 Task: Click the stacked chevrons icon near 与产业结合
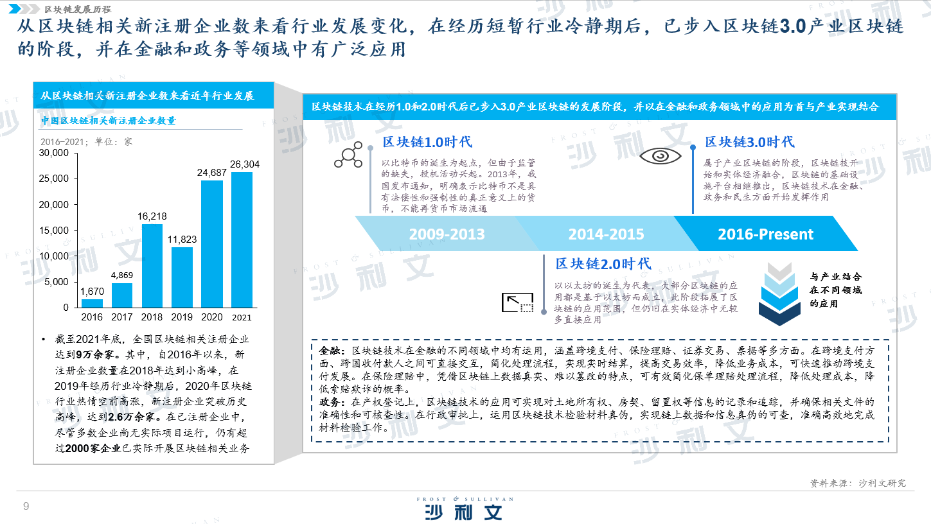[x=780, y=294]
